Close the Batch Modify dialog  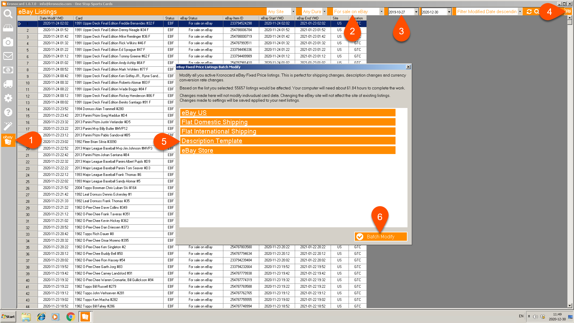[408, 67]
